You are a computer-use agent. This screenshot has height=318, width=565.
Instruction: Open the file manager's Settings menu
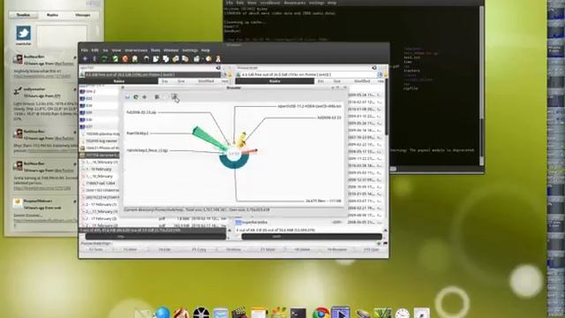[190, 50]
